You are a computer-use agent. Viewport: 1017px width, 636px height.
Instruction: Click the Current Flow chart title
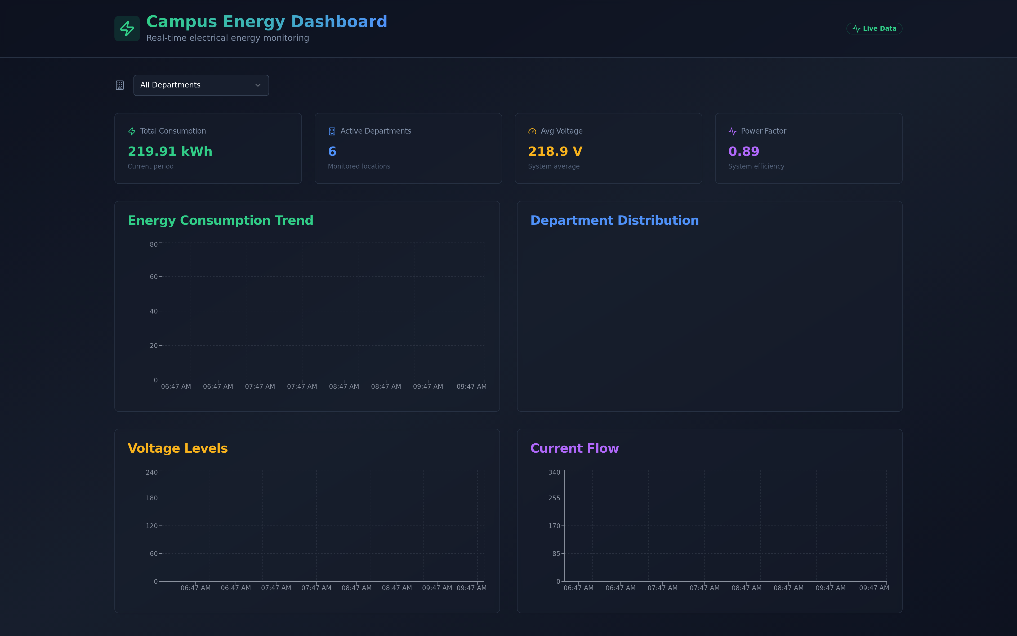[574, 448]
